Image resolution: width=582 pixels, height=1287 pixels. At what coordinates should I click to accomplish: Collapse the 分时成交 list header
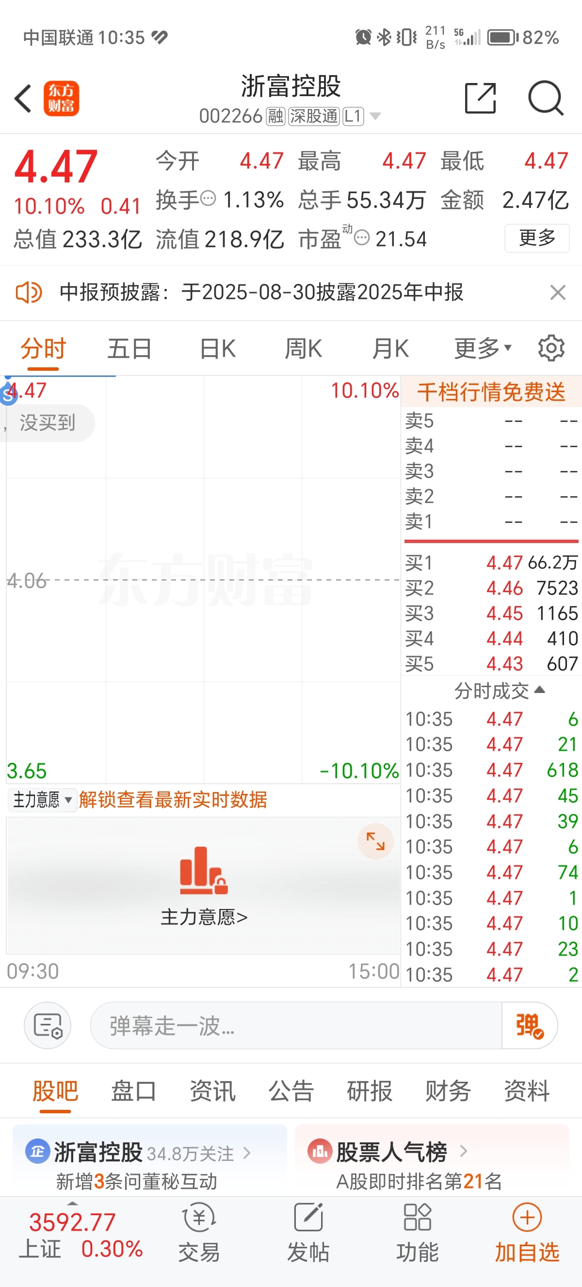click(499, 691)
